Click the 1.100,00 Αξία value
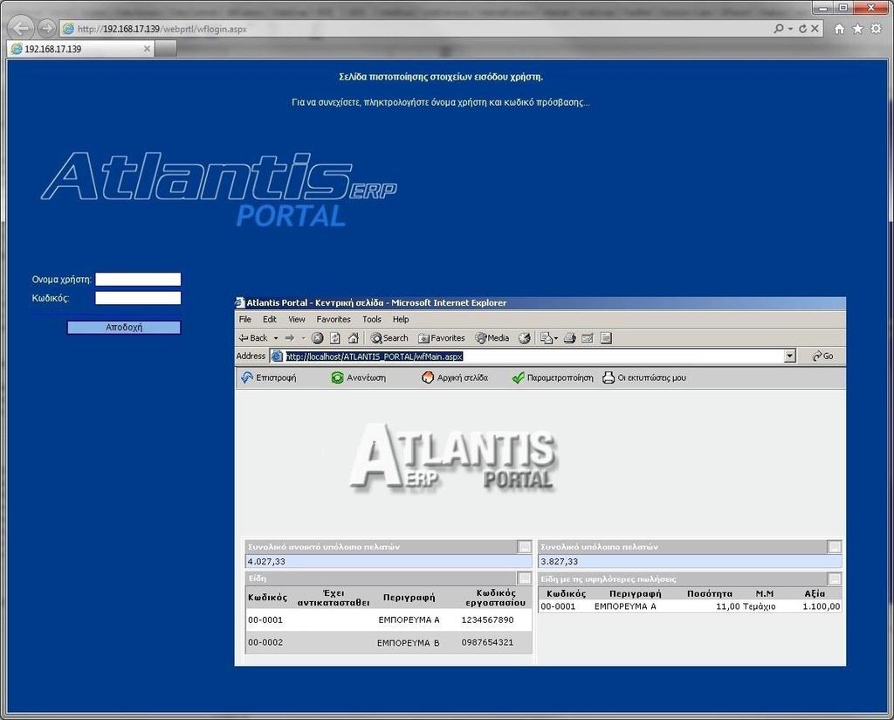Screen dimensions: 894x720 click(821, 606)
